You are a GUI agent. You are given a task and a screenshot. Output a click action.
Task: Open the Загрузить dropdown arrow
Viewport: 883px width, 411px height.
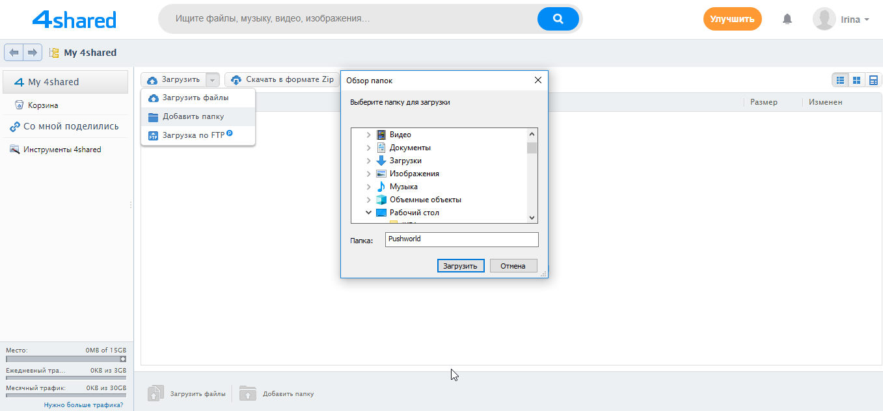(213, 80)
